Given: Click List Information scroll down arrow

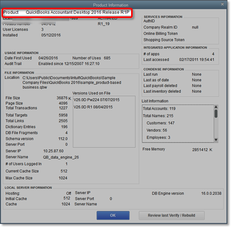Looking at the screenshot, I should coord(216,140).
